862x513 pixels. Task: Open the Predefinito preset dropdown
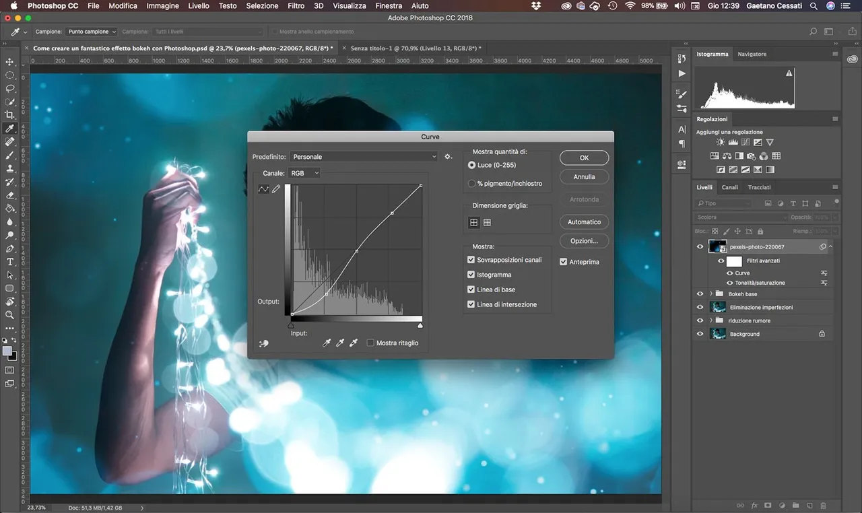point(364,157)
